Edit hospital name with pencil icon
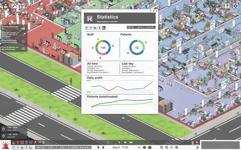The image size is (241, 150). click(x=151, y=11)
